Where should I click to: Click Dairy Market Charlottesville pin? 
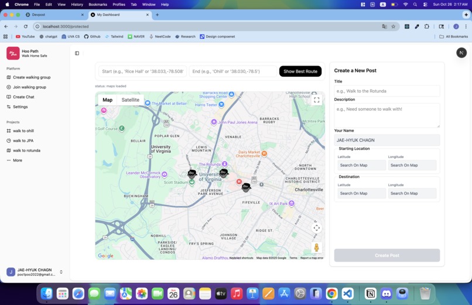[x=264, y=154]
